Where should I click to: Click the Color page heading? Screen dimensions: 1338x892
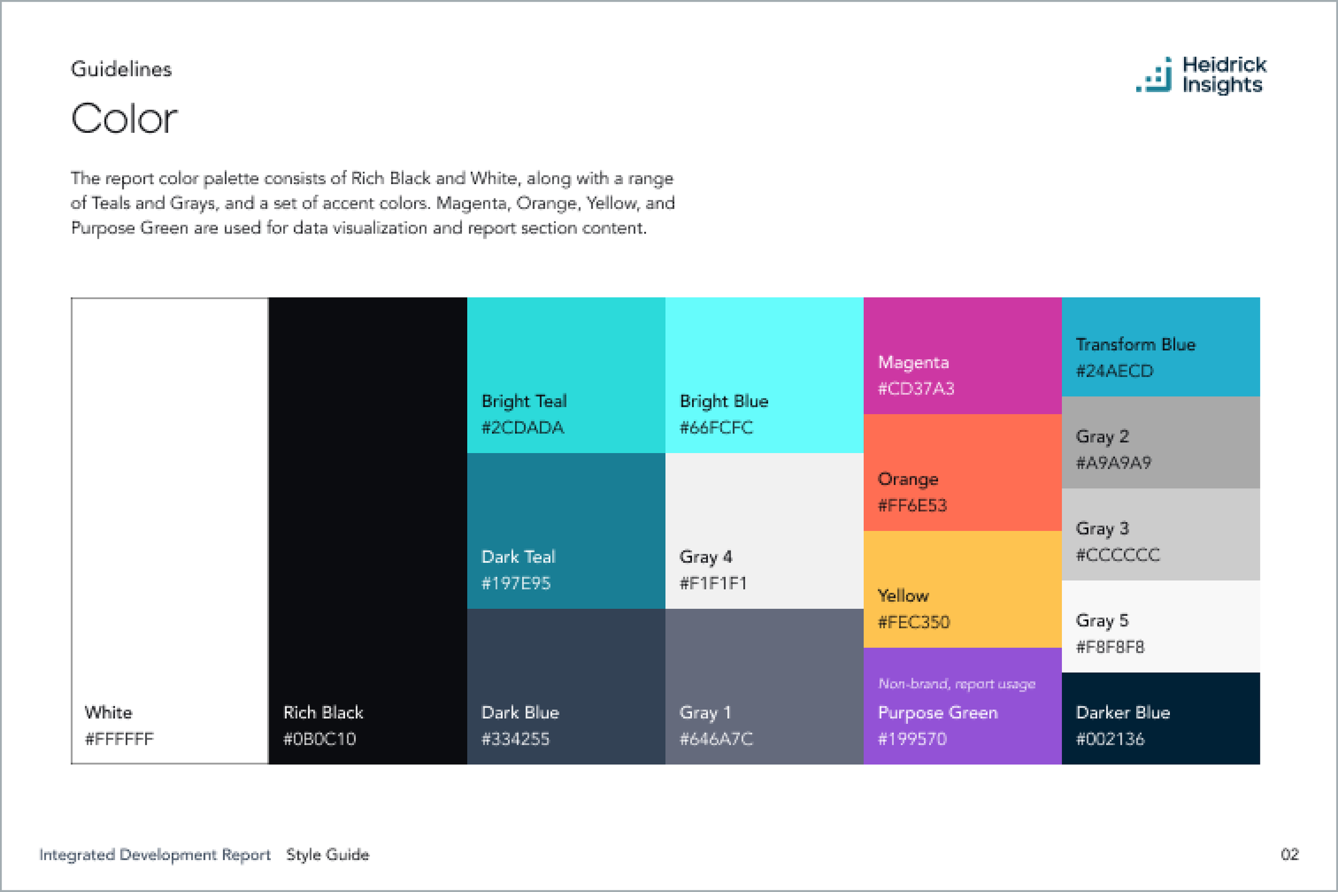tap(124, 118)
